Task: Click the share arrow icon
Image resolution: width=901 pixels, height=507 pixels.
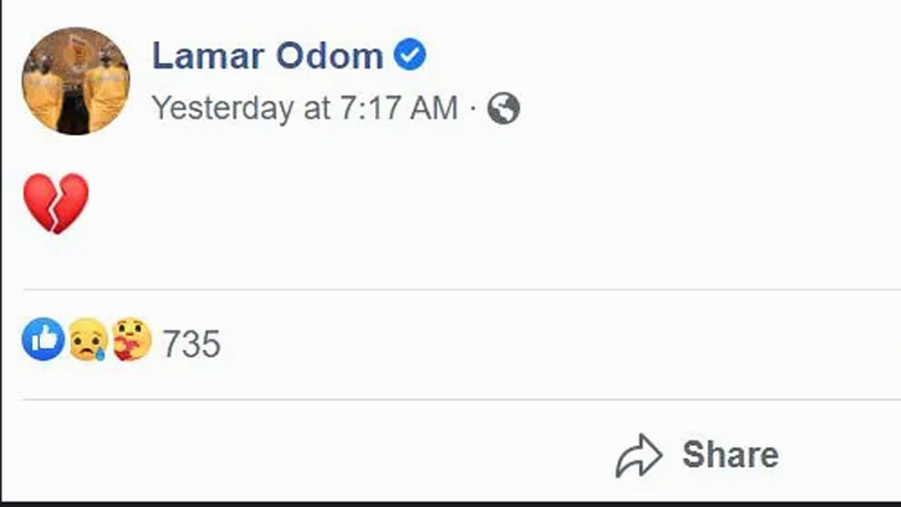Action: click(x=639, y=456)
